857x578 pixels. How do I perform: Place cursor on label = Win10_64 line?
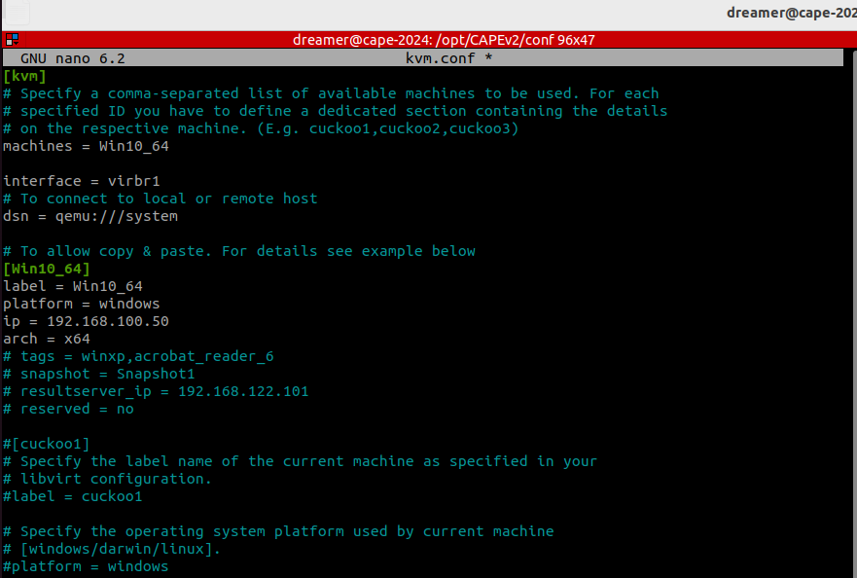[73, 286]
